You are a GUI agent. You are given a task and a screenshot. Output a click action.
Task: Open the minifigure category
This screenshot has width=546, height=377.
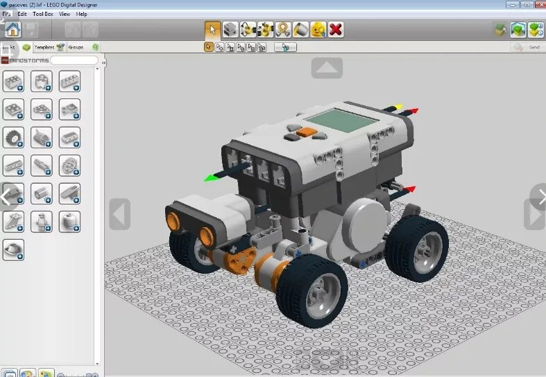pyautogui.click(x=42, y=222)
